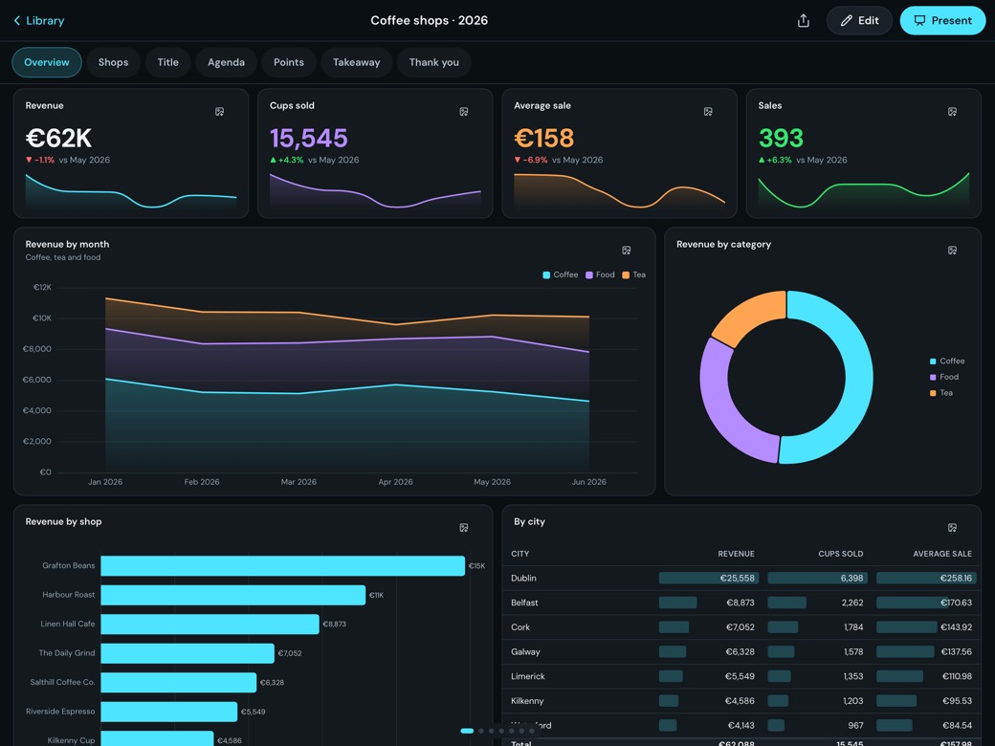Tap the share export icon

804,21
